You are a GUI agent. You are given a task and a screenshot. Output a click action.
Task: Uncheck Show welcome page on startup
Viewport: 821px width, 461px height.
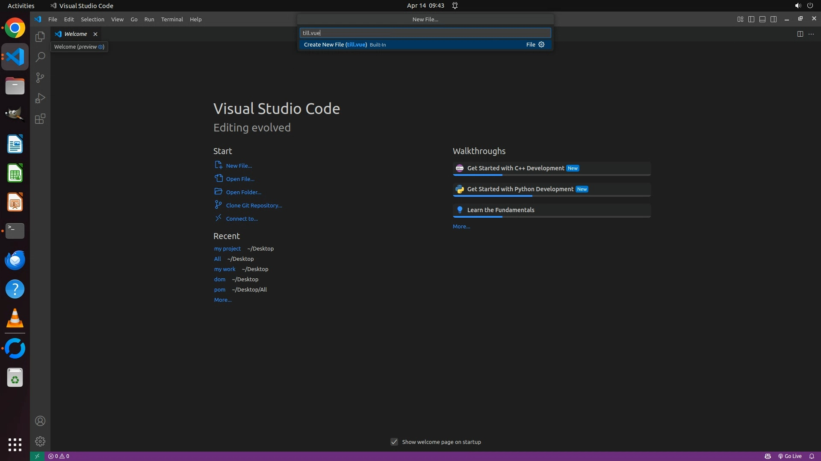pos(394,442)
